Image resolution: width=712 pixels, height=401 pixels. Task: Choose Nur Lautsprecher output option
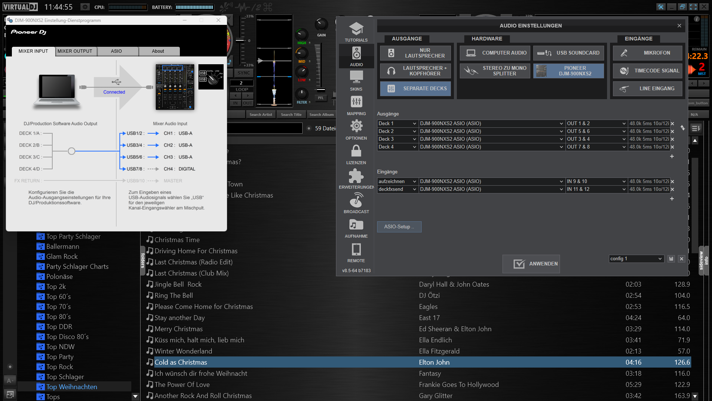pos(415,53)
